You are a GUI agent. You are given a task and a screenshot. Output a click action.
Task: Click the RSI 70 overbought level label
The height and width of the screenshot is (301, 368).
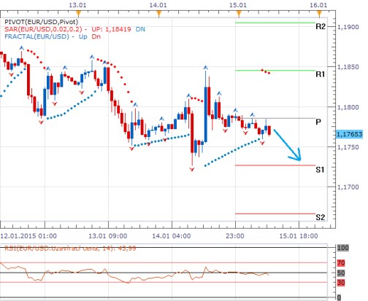pyautogui.click(x=341, y=263)
